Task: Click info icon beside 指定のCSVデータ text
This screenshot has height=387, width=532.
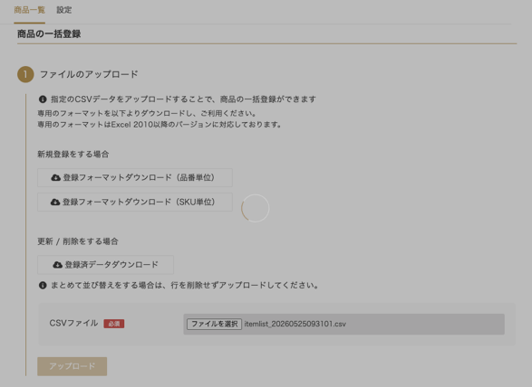Action: tap(43, 99)
